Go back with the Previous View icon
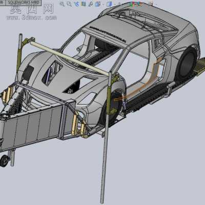 tap(77, 4)
